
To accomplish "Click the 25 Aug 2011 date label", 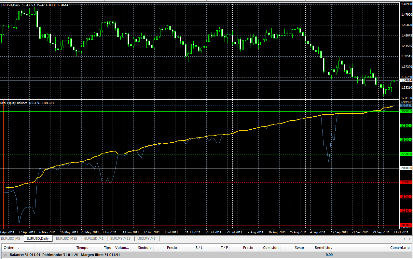I will 298,232.
